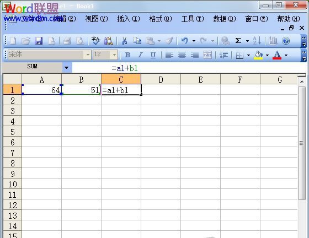Screen dimensions: 309x238
Task: Redo the last undone action
Action: [204, 41]
